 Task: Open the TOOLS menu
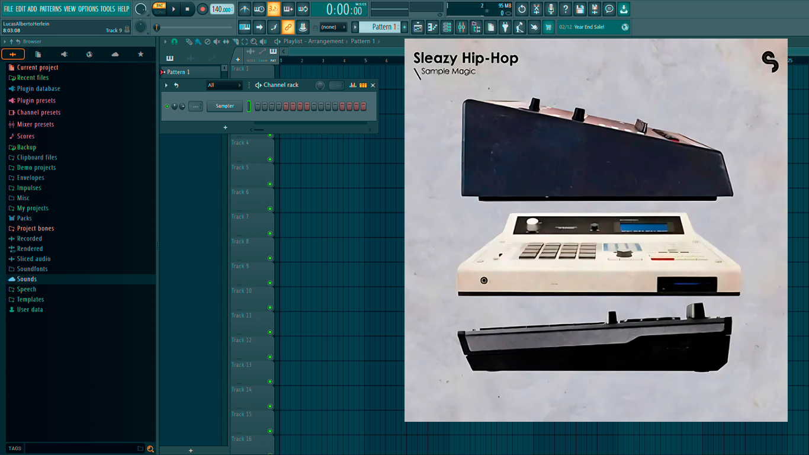pyautogui.click(x=108, y=9)
